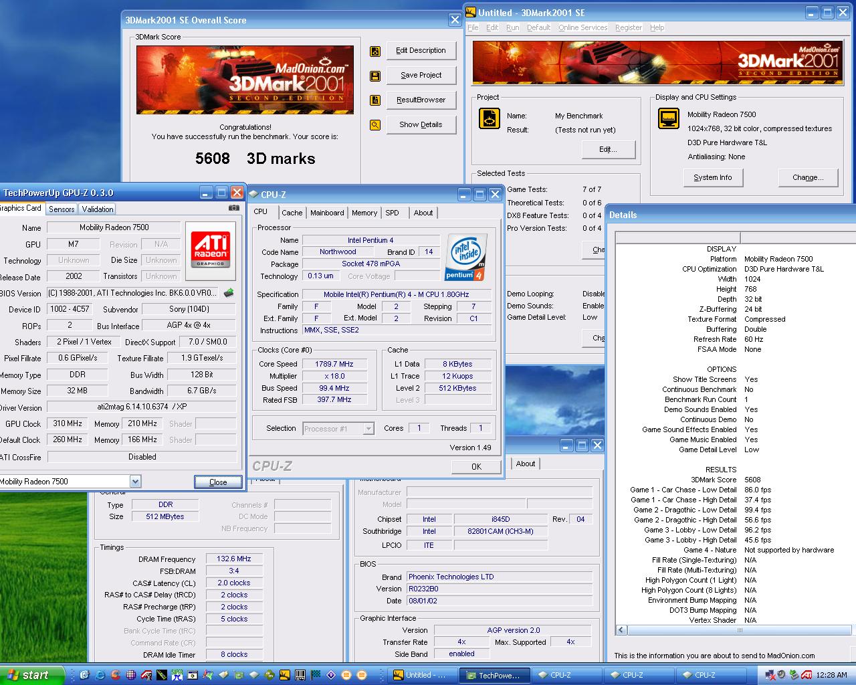Click the Edit Description button
This screenshot has height=685, width=856.
click(421, 50)
